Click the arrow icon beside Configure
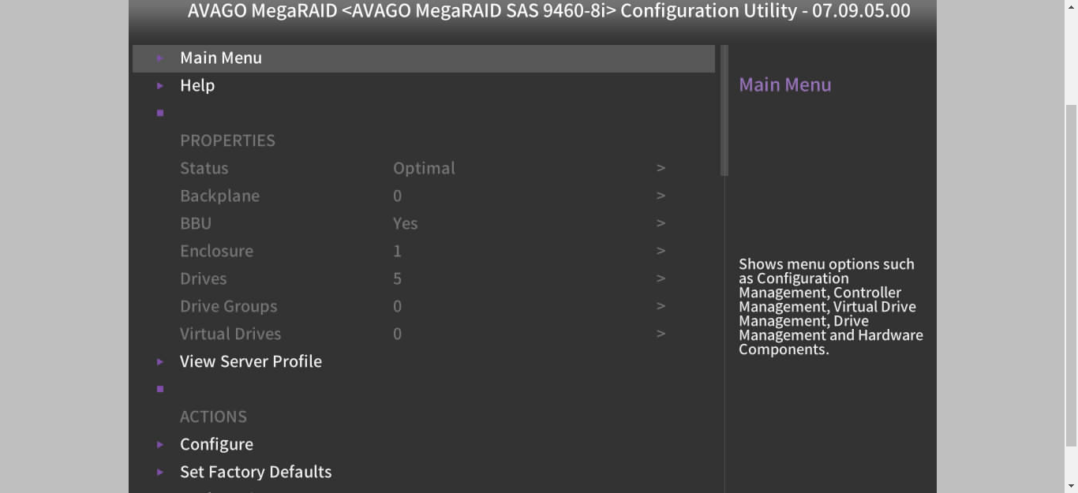Image resolution: width=1078 pixels, height=493 pixels. (160, 445)
